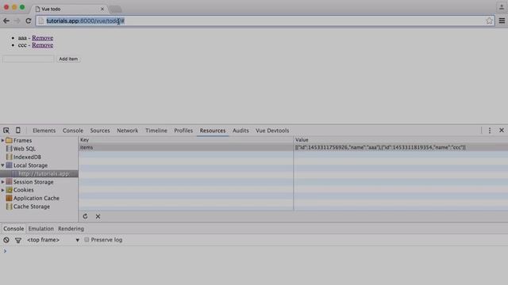Open the Rendering drawer tab
Viewport: 508px width, 285px height.
click(71, 229)
